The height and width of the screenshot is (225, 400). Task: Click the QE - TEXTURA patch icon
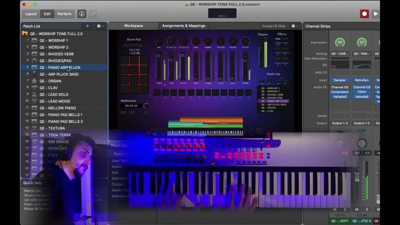(x=34, y=128)
